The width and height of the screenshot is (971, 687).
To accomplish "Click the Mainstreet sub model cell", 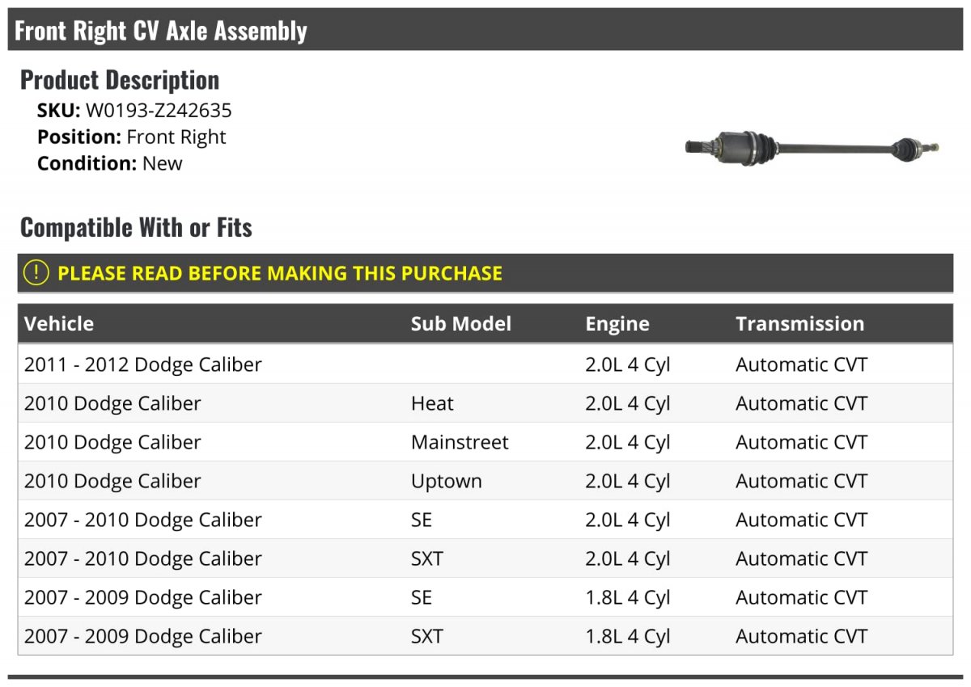I will pyautogui.click(x=460, y=442).
